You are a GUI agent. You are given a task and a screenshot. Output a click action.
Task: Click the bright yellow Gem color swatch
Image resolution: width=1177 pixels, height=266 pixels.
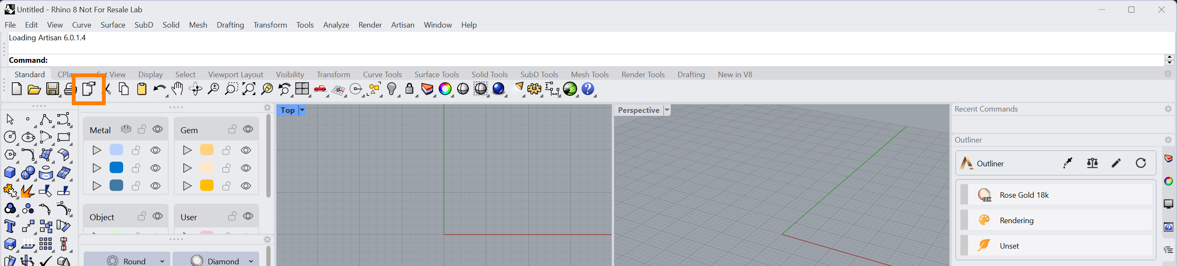click(207, 186)
